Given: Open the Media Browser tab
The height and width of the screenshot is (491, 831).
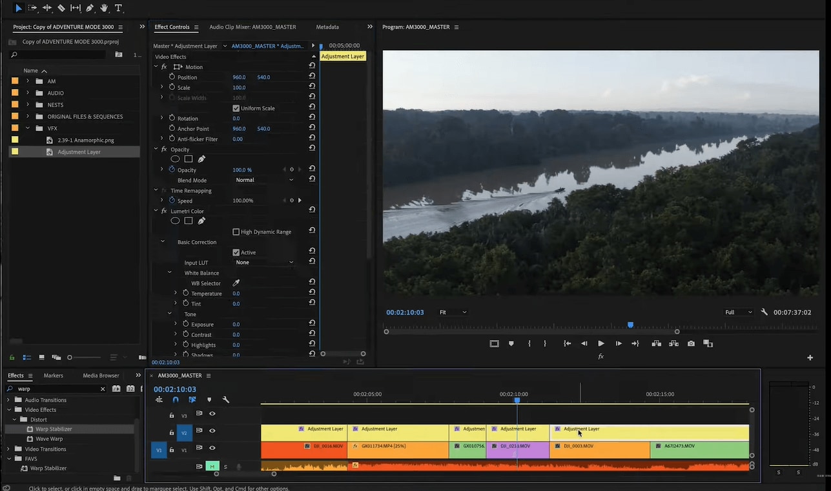Looking at the screenshot, I should pos(101,376).
